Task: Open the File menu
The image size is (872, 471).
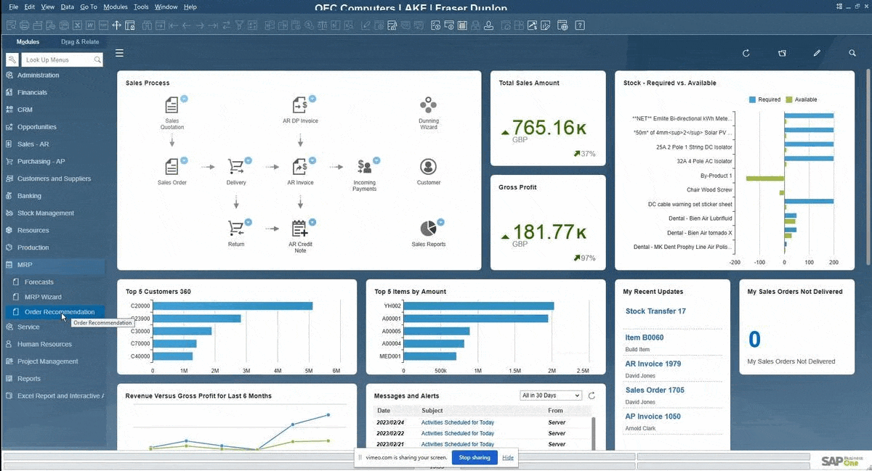Action: pos(13,7)
